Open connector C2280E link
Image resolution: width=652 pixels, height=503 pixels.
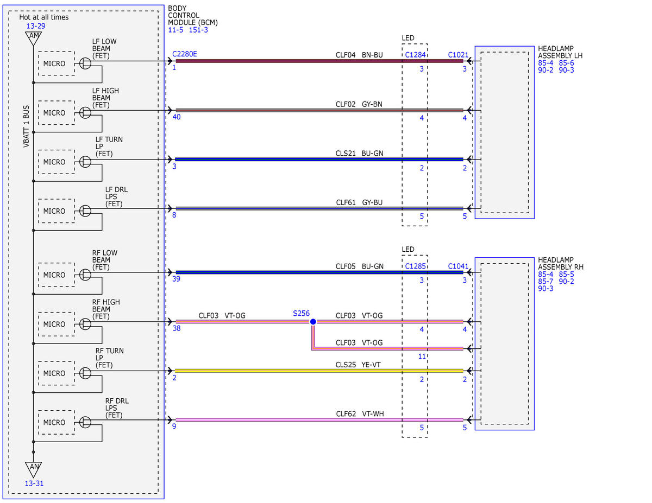point(184,55)
